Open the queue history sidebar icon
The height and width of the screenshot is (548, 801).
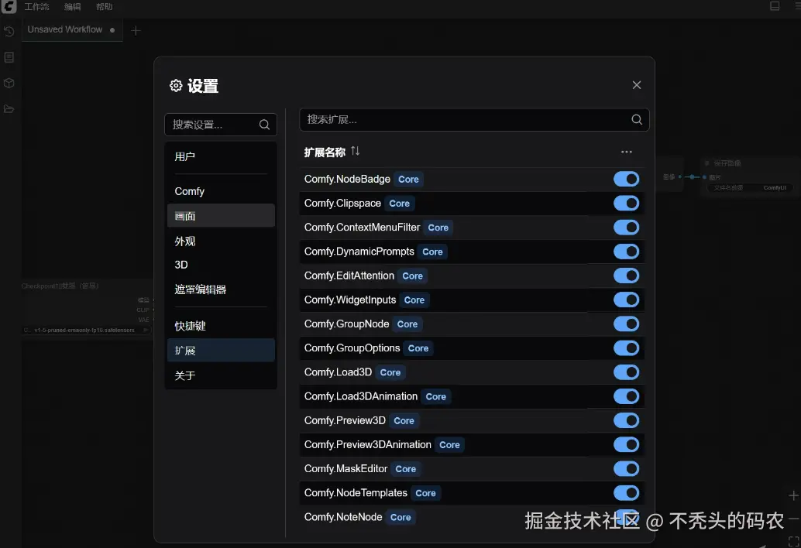9,32
